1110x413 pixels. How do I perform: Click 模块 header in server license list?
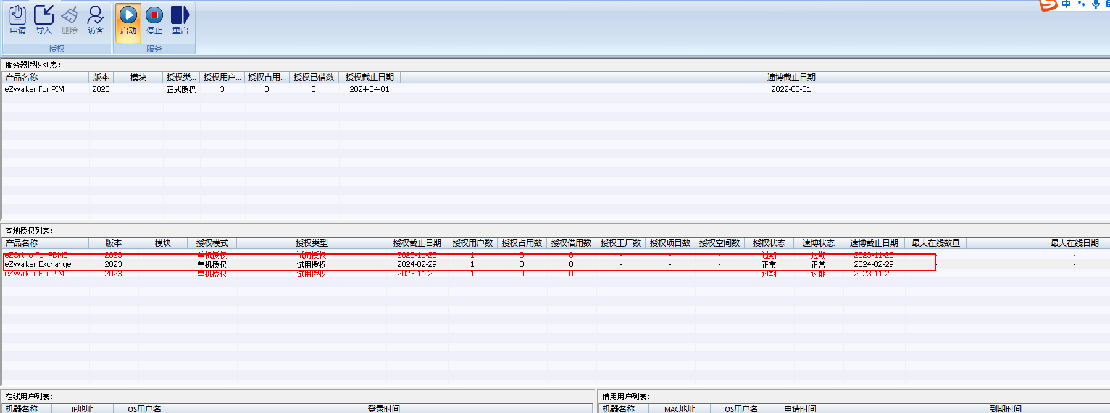(x=138, y=77)
